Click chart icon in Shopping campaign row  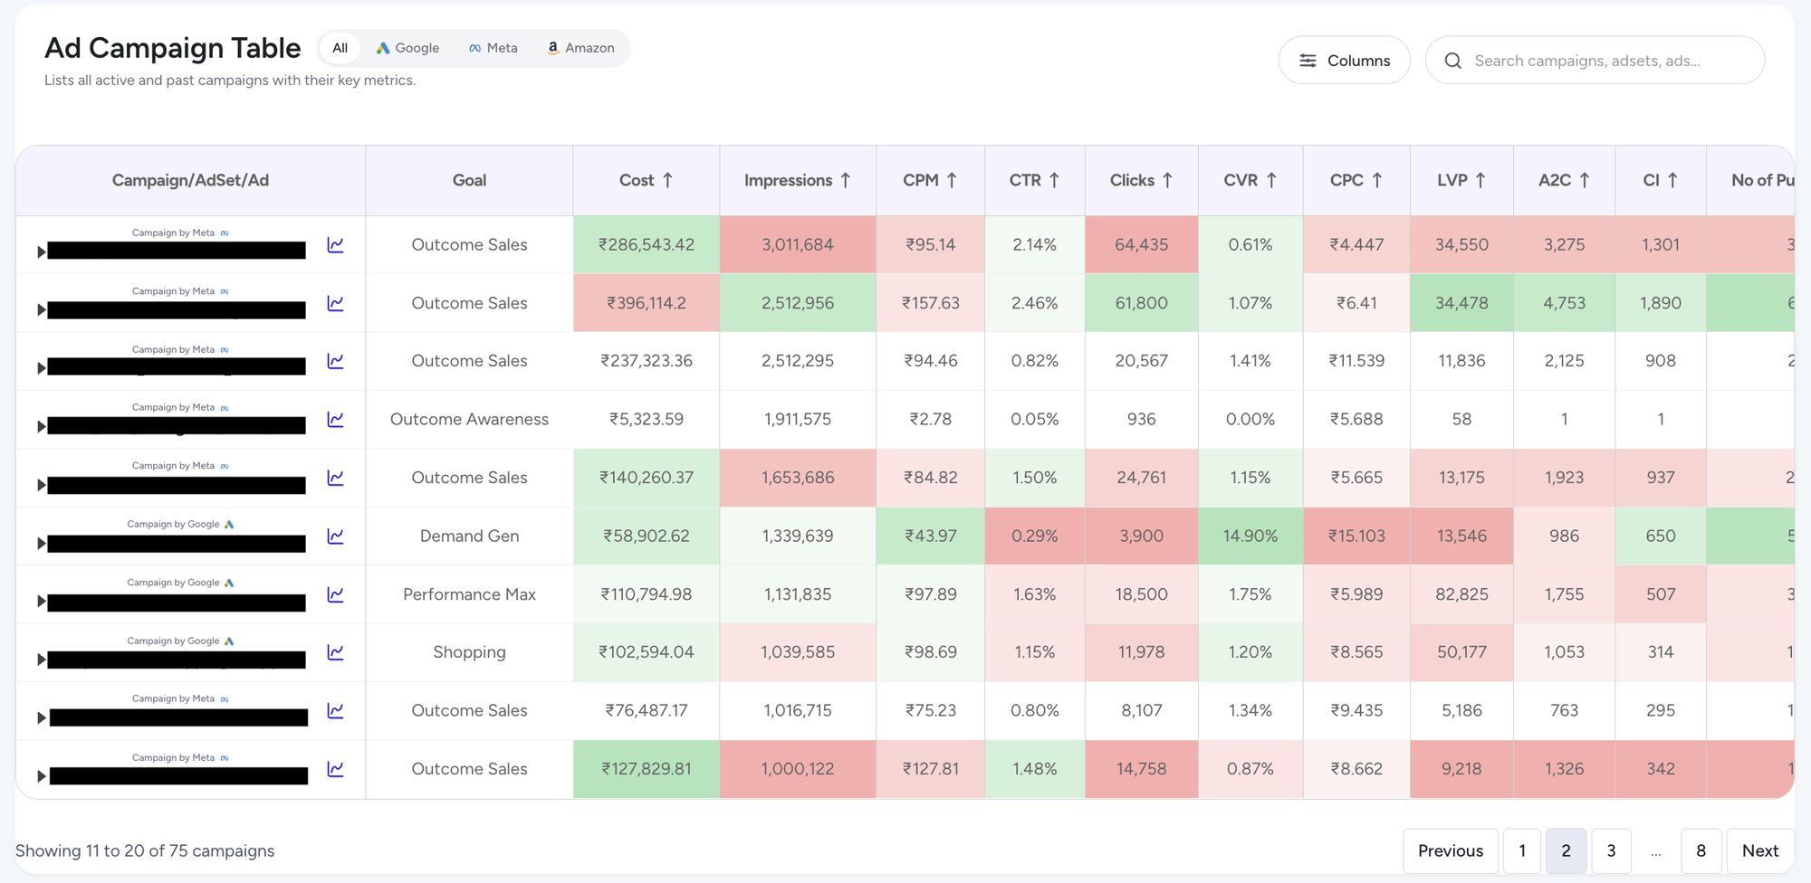coord(335,652)
